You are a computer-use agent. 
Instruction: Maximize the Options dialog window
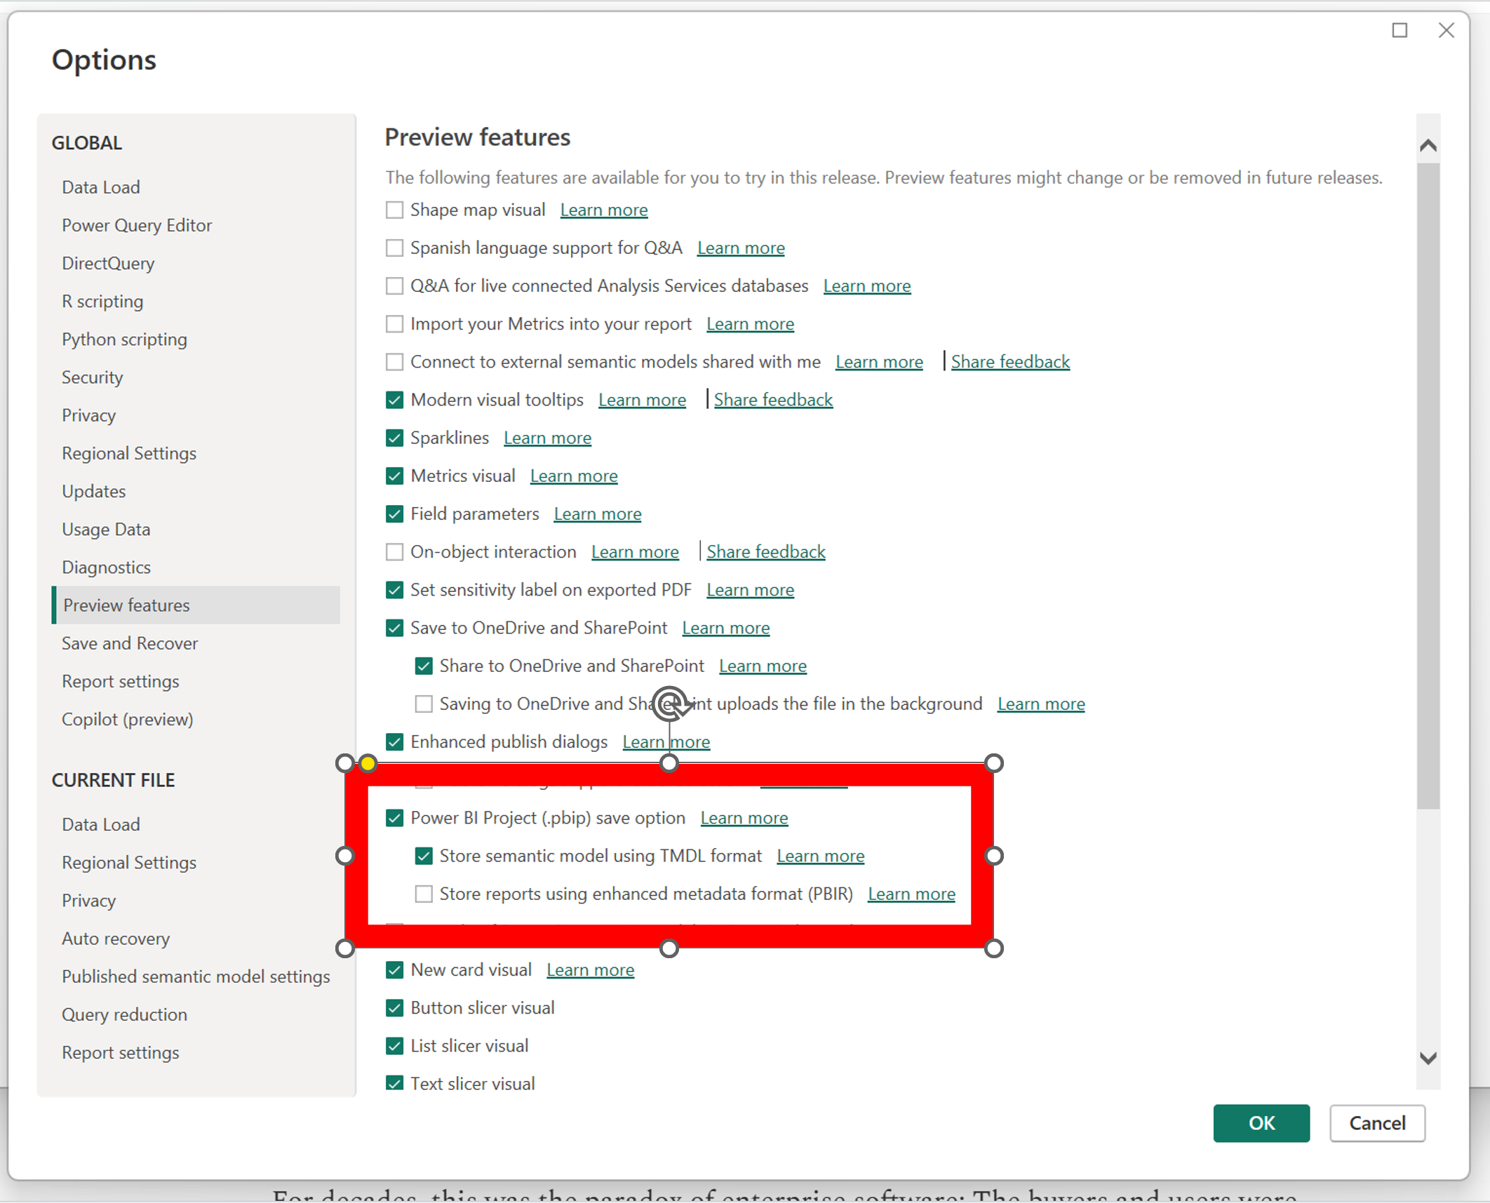point(1400,30)
